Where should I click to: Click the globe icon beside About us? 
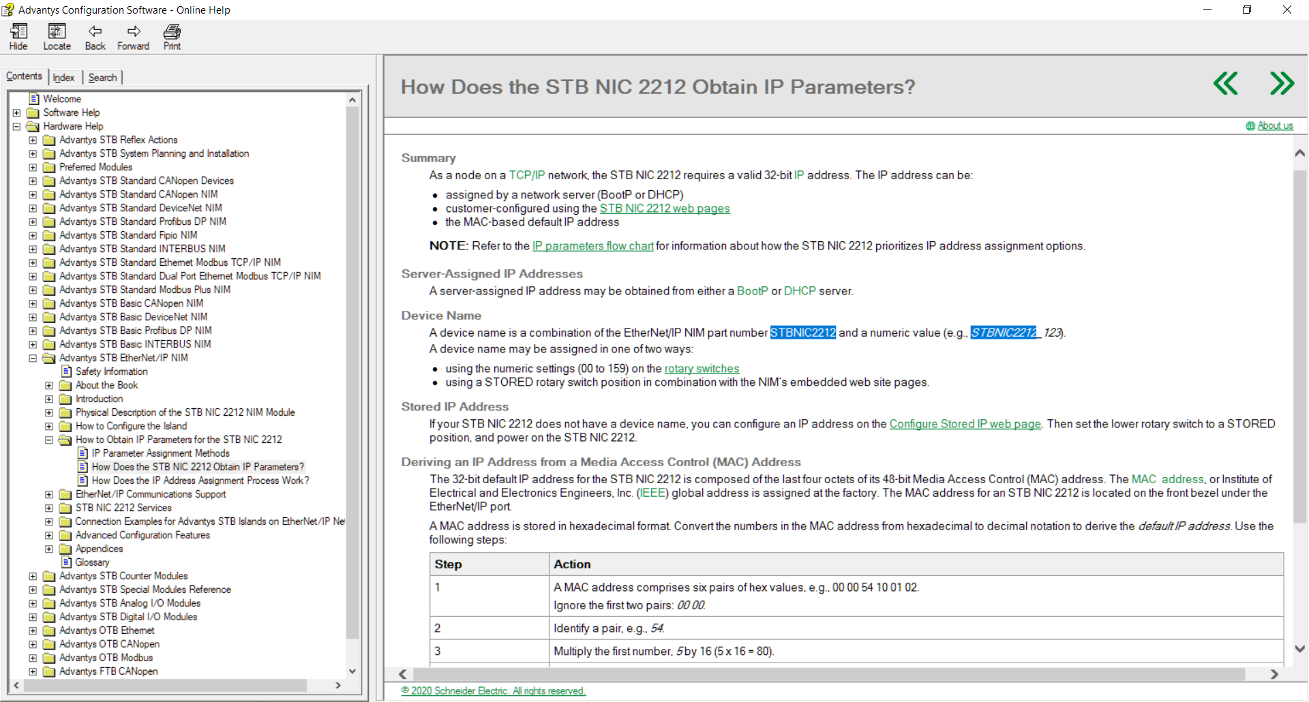1250,126
